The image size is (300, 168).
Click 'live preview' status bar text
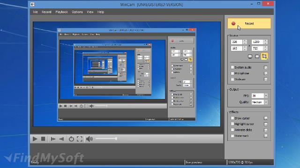coord(194,162)
